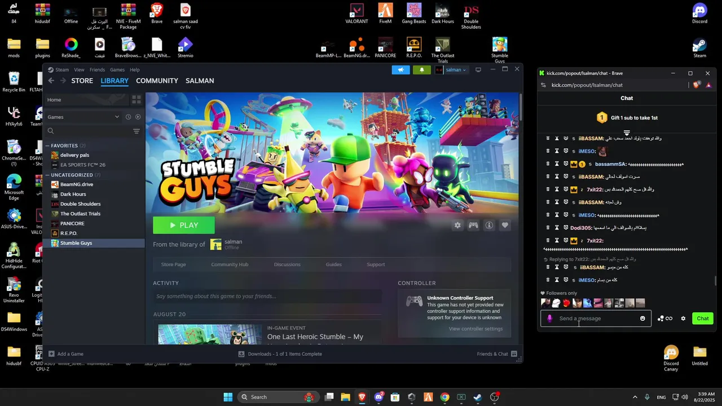Select Dark Hours in library list

click(x=73, y=194)
